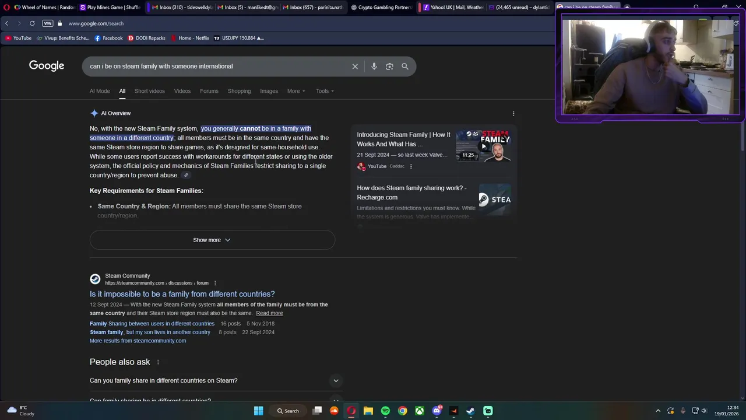The height and width of the screenshot is (420, 746).
Task: Switch to the Images results tab
Action: pos(269,91)
